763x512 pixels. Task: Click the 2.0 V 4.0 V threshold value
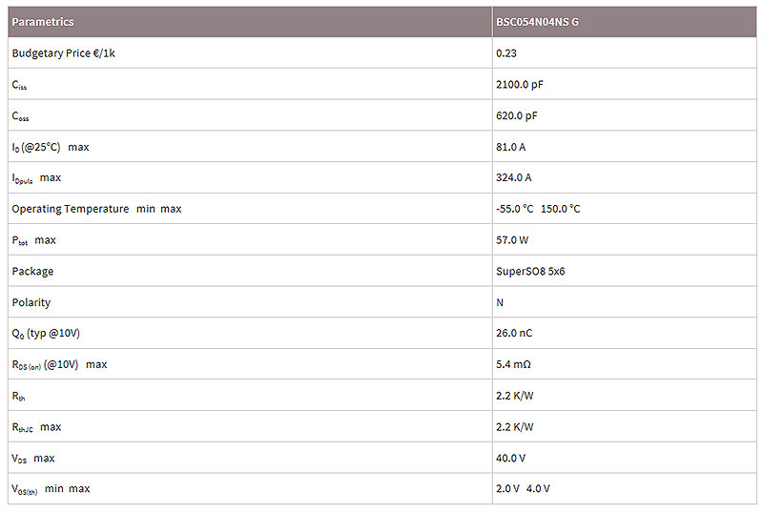523,489
